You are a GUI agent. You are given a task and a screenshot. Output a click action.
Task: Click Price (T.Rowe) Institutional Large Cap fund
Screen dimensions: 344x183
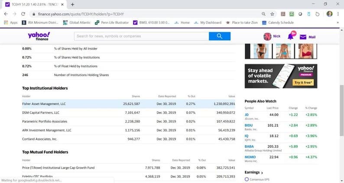tap(58, 168)
